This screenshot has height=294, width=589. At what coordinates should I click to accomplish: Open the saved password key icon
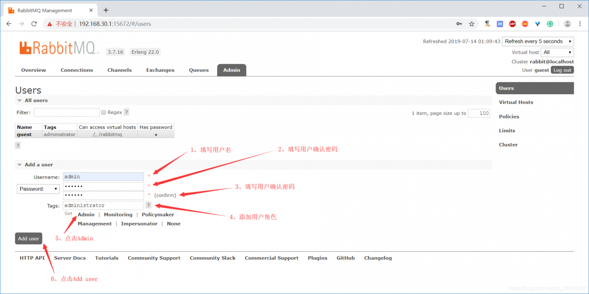(459, 24)
